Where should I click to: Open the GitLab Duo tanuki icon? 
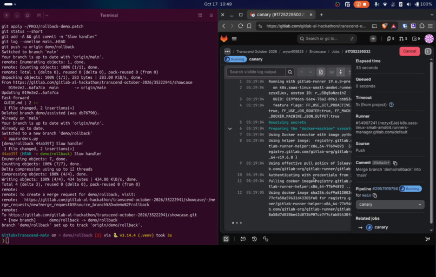[x=428, y=239]
